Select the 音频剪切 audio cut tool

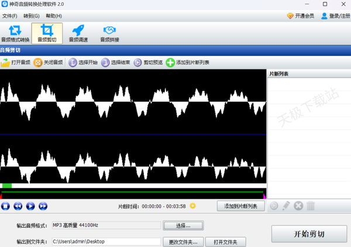[x=47, y=34]
